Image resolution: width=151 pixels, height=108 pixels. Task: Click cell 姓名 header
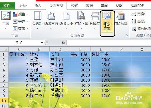pyautogui.click(x=39, y=54)
